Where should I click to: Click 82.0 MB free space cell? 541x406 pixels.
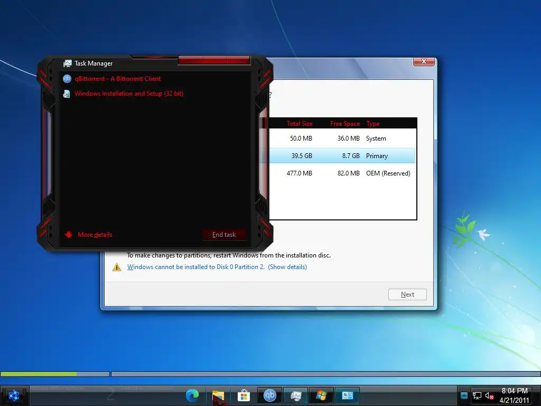tap(349, 173)
